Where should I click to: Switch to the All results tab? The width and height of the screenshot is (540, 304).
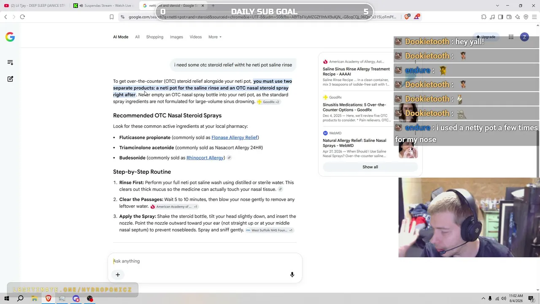pyautogui.click(x=137, y=37)
